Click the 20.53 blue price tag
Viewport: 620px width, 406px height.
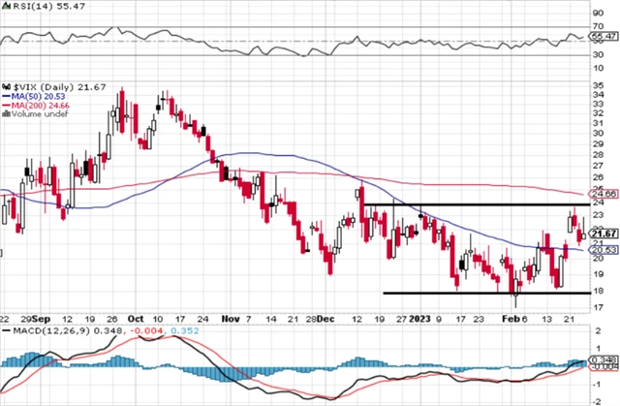[604, 249]
